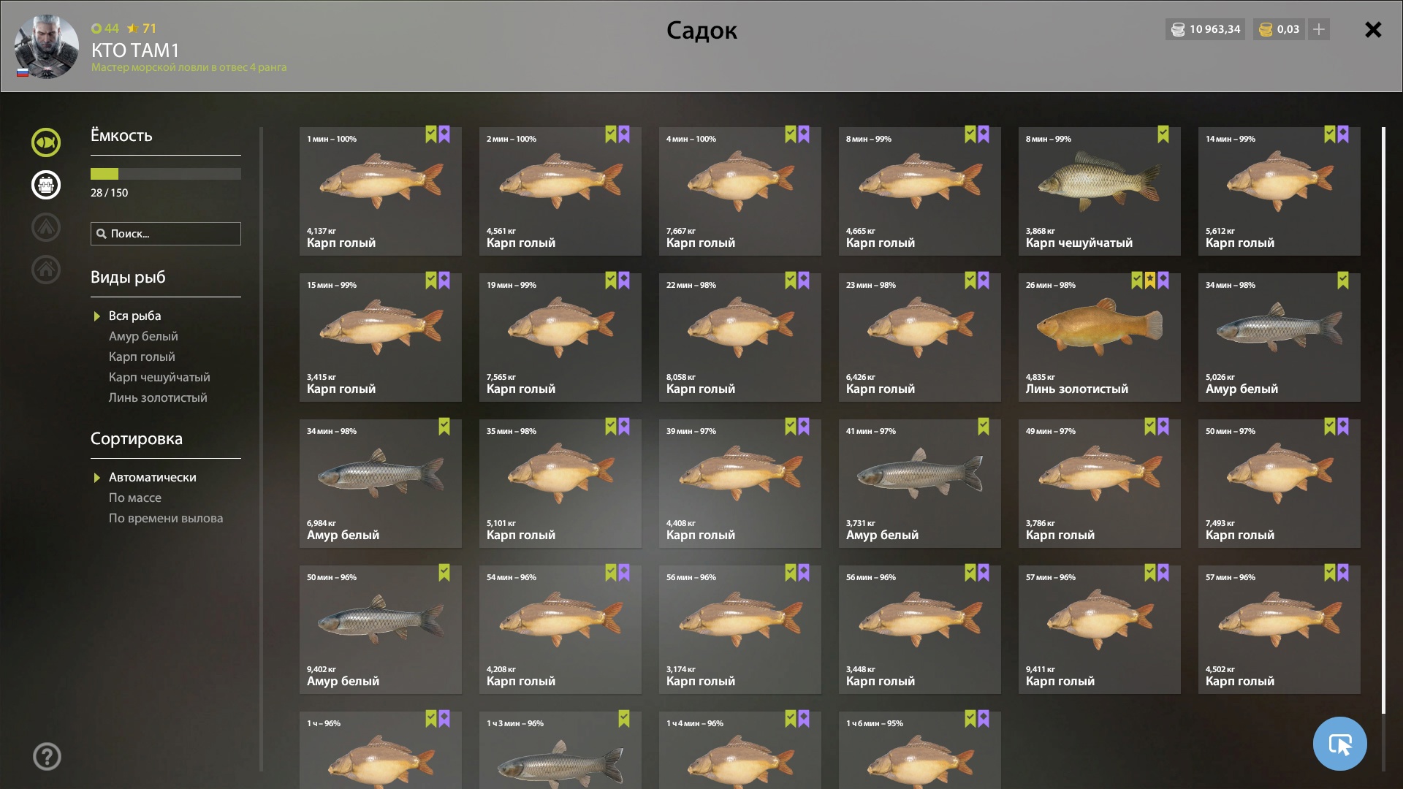Select the second round sidebar icon
The width and height of the screenshot is (1403, 789).
[x=46, y=185]
